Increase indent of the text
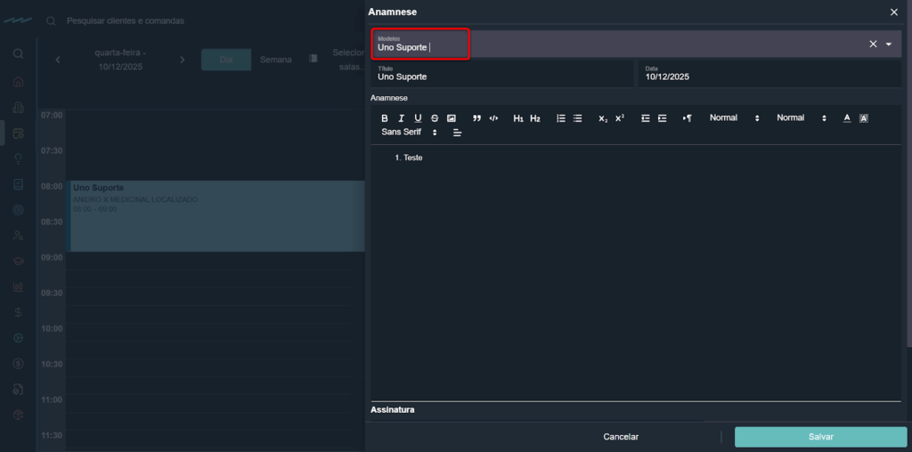The width and height of the screenshot is (912, 452). click(662, 118)
